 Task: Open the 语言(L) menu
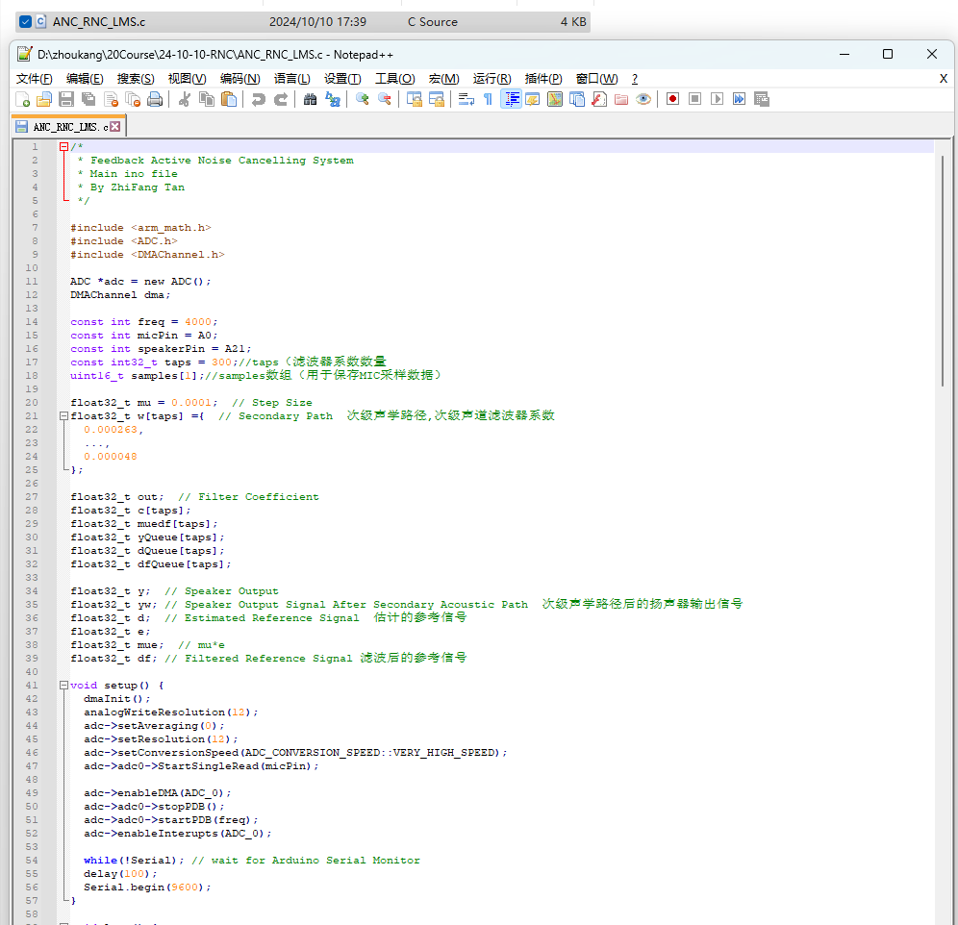292,79
